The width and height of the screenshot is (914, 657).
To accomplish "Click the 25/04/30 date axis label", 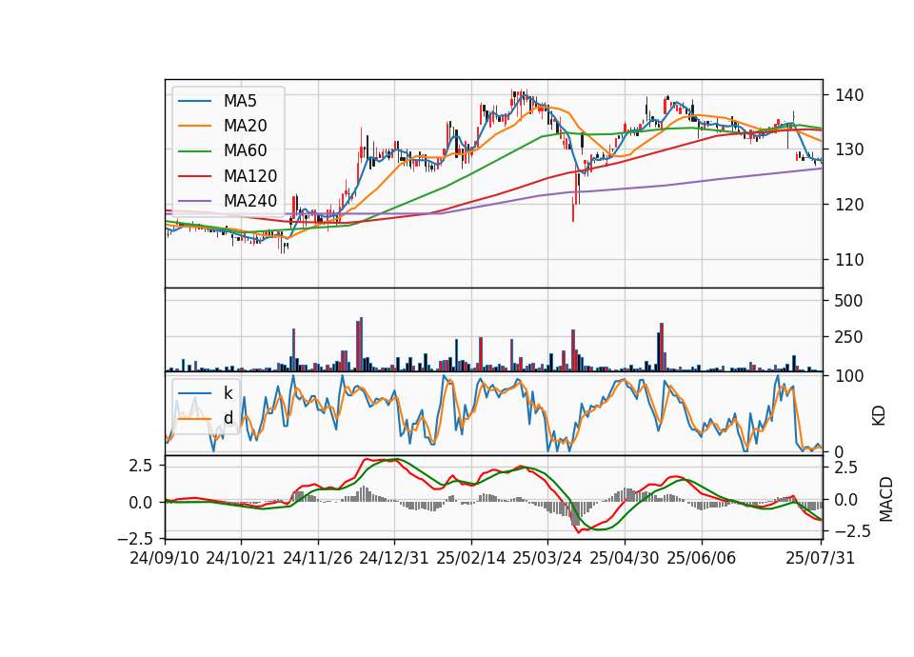I will click(625, 558).
